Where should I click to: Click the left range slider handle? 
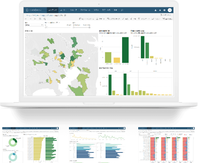46,27
